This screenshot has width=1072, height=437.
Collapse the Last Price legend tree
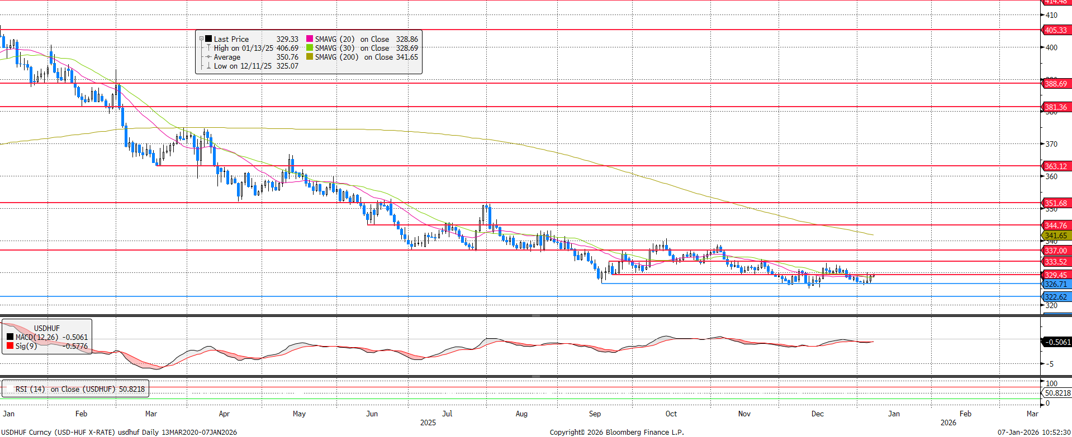point(201,39)
